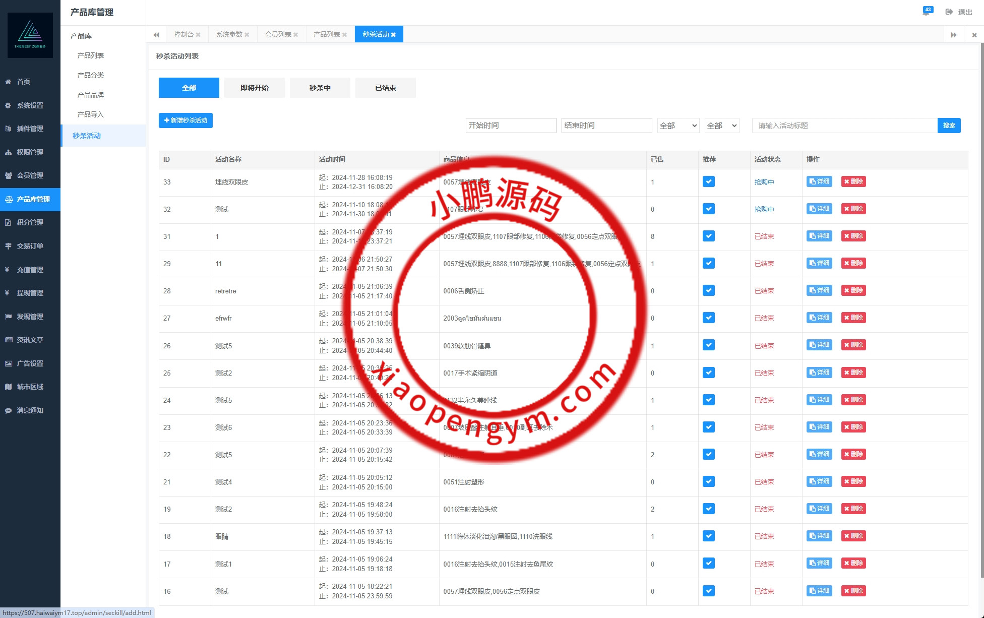Open 首页 from the sidebar home icon
Screen dimensions: 984x618
tap(8, 82)
